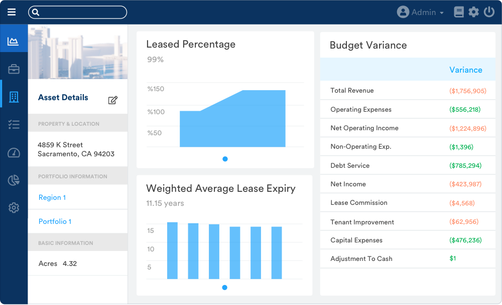Select the carousel dot under Leased Percentage
The width and height of the screenshot is (502, 305).
225,159
